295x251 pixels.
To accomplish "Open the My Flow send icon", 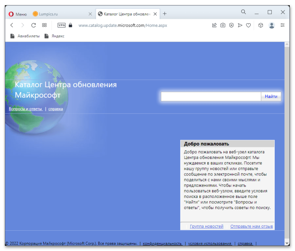I will (x=240, y=25).
